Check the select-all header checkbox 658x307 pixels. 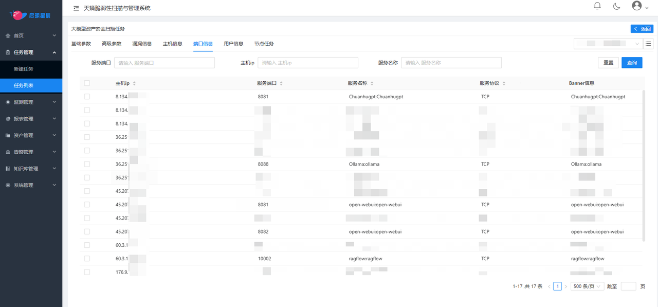(87, 83)
